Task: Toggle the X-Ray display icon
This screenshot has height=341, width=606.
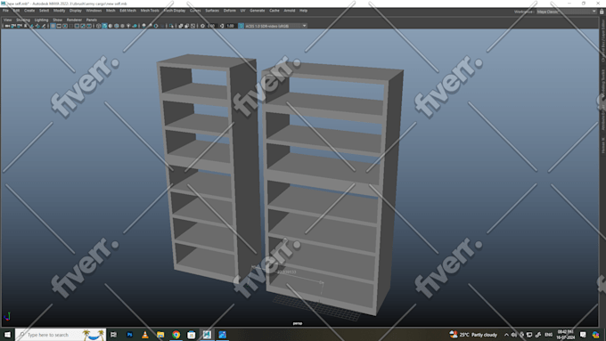Action: point(181,26)
